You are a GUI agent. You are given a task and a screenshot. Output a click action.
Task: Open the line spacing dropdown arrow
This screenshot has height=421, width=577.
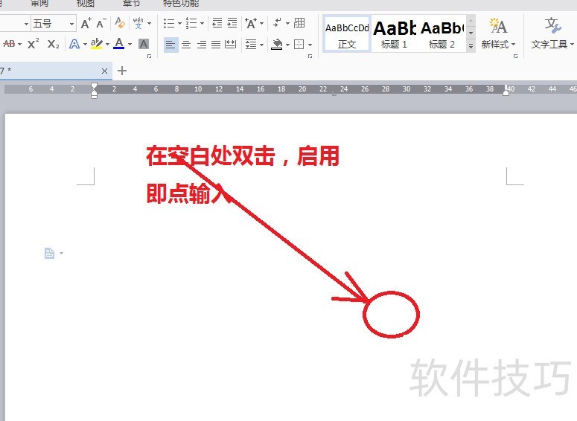pyautogui.click(x=261, y=45)
